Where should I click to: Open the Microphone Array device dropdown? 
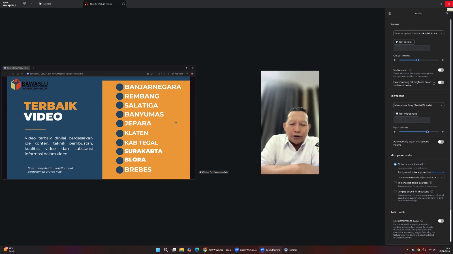coord(418,105)
